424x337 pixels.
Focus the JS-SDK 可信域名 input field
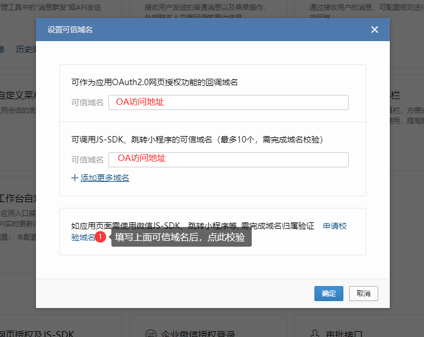(x=228, y=160)
